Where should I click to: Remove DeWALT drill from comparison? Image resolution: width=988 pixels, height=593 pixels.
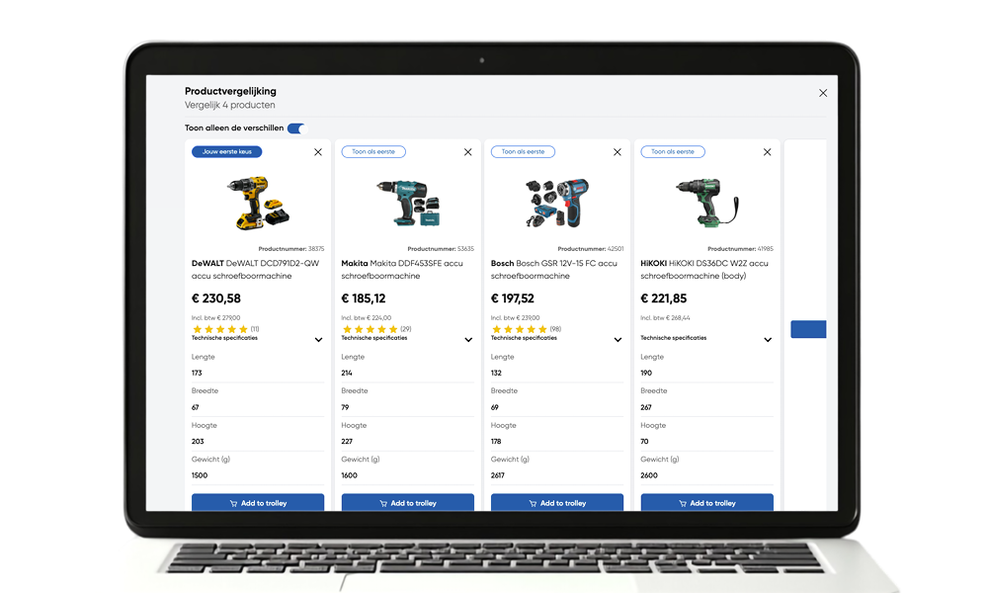click(x=318, y=152)
